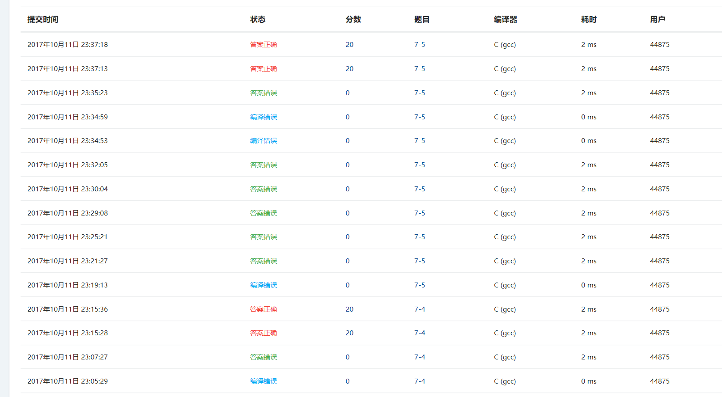Open status 编译错误 for 23:05:29 submission
This screenshot has height=397, width=722.
(x=263, y=381)
